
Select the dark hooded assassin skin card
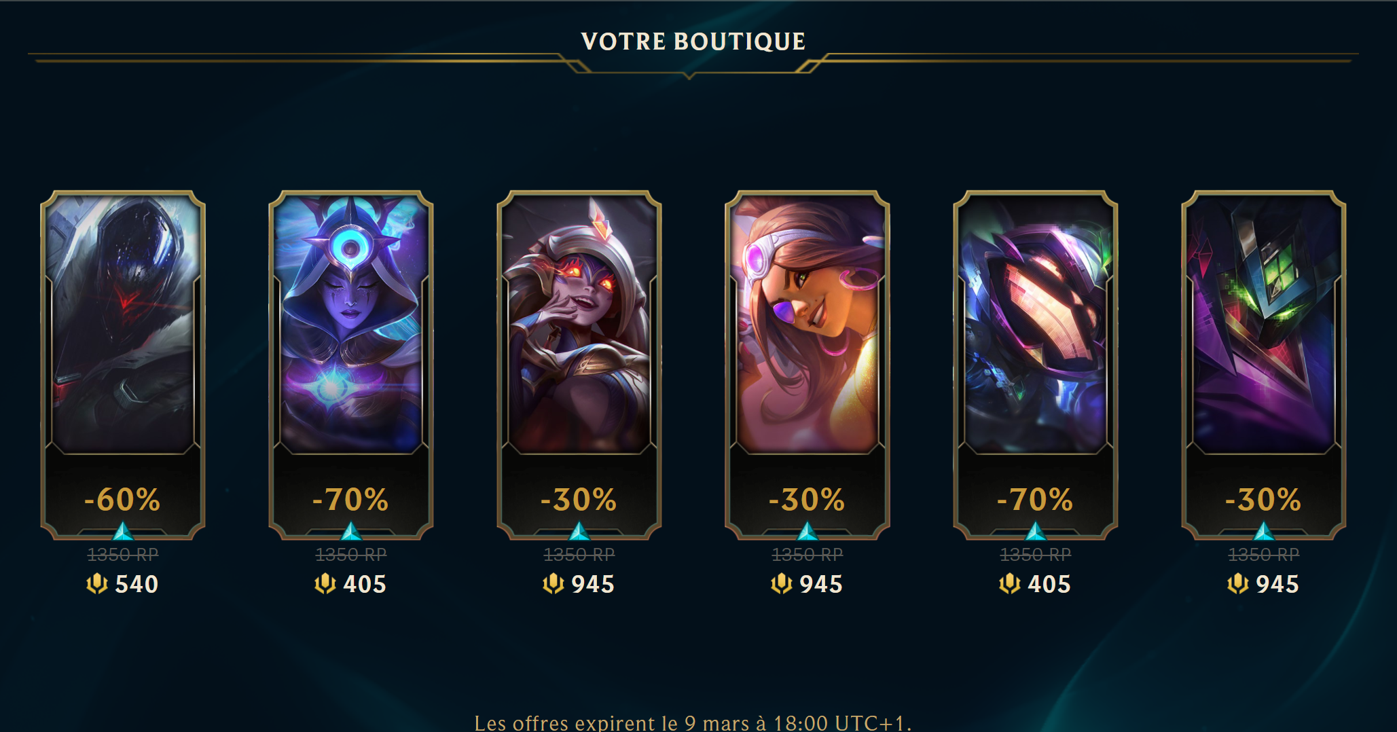[123, 365]
